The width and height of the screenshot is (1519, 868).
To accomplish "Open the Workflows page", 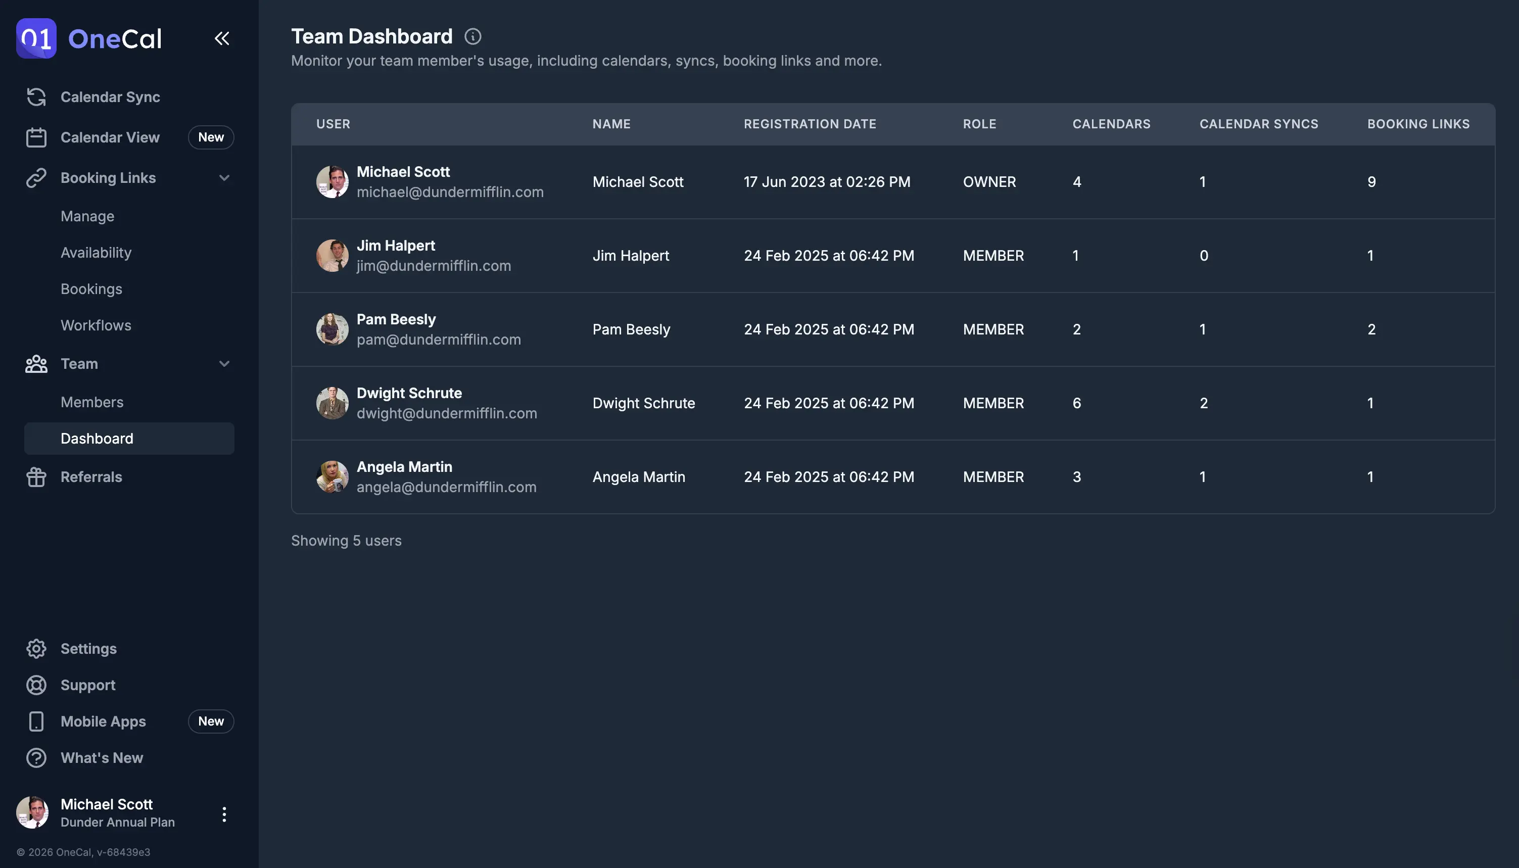I will click(x=96, y=325).
